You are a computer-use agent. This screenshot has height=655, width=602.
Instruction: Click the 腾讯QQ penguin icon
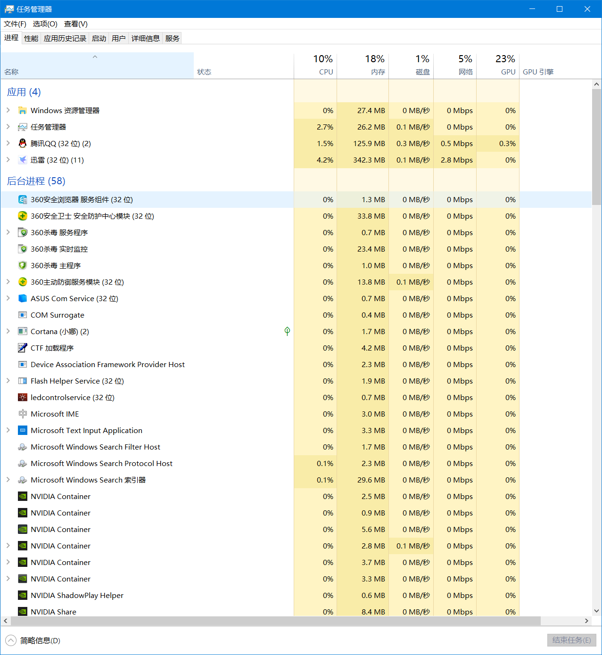pos(22,144)
